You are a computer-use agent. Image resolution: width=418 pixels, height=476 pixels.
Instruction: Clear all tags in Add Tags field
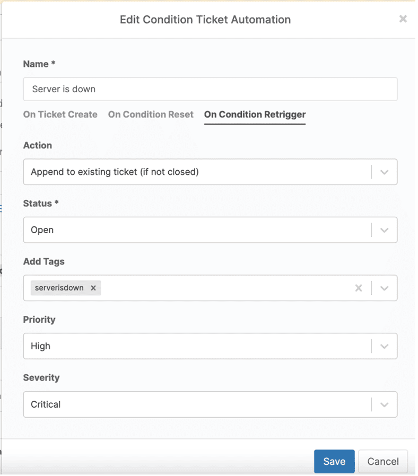[x=359, y=288]
